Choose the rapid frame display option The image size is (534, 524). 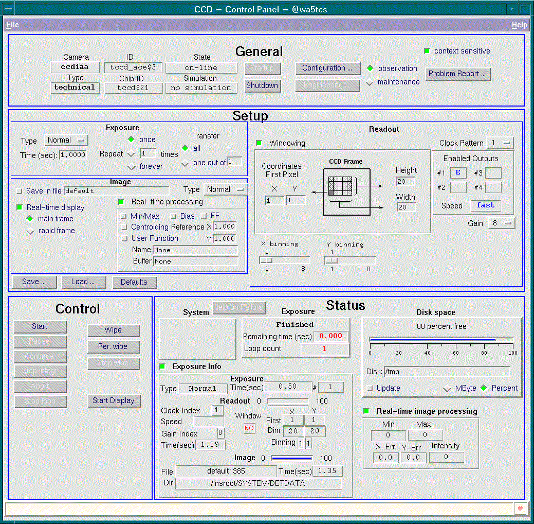coord(30,231)
